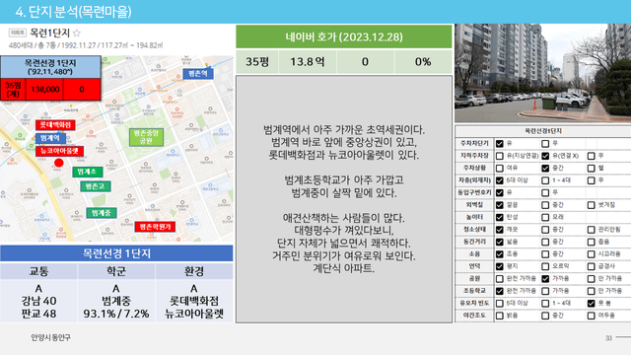Image resolution: width=631 pixels, height=355 pixels.
Task: Click the apartment complex street photo
Action: coord(543,73)
